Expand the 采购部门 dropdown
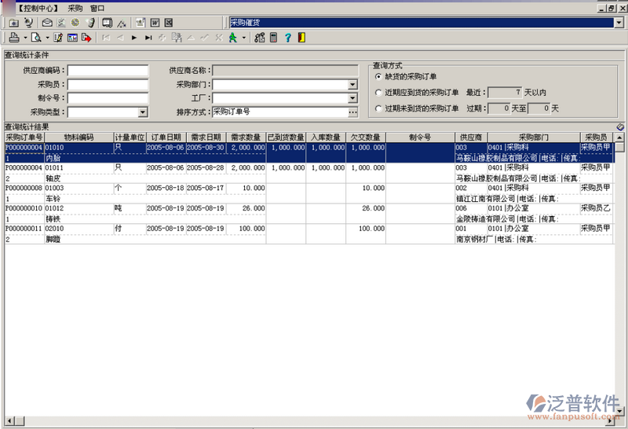Image resolution: width=628 pixels, height=429 pixels. point(353,85)
